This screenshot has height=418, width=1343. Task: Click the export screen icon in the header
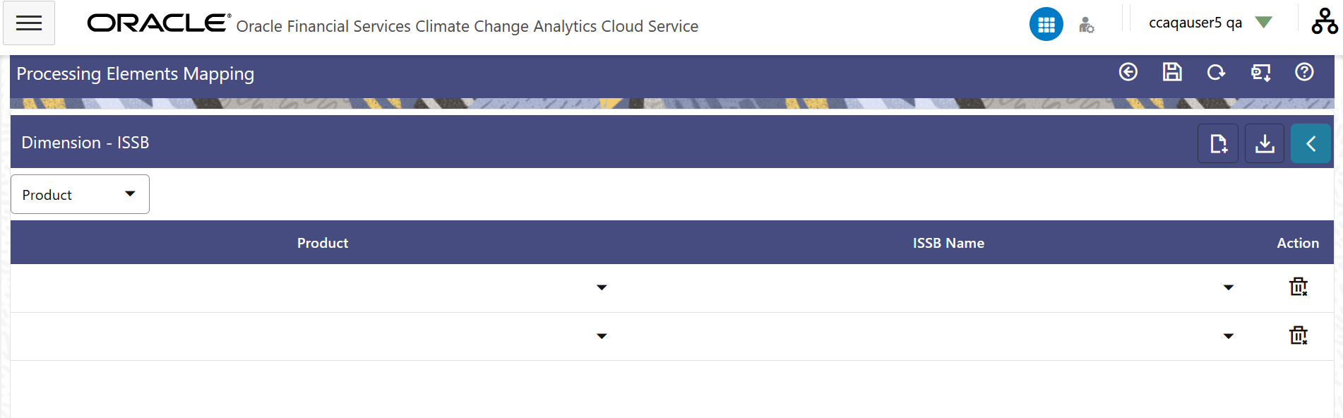[x=1260, y=72]
